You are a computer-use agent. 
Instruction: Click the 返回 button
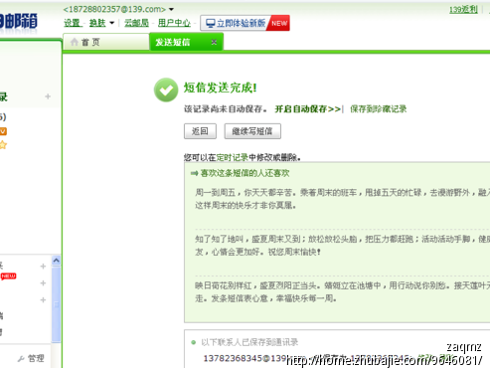pyautogui.click(x=200, y=131)
